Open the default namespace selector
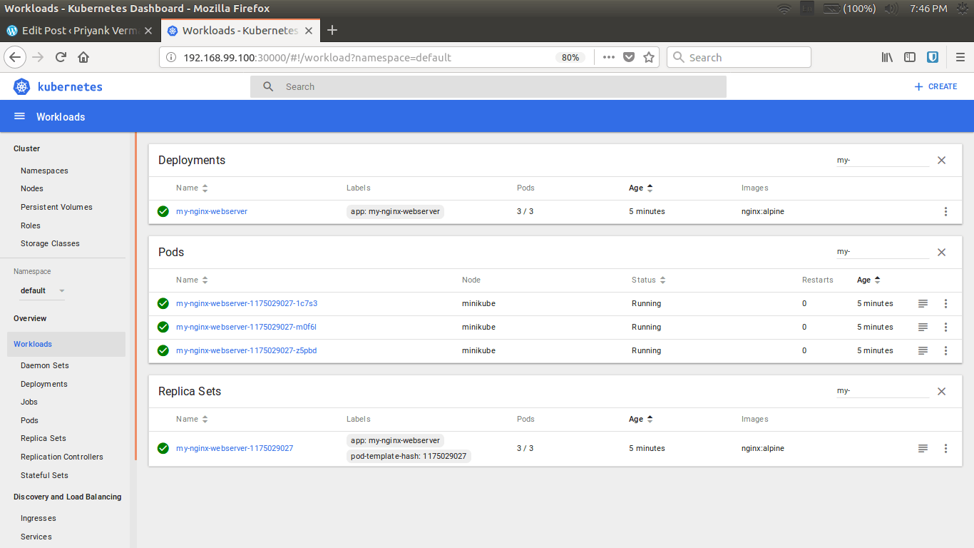 (x=41, y=290)
